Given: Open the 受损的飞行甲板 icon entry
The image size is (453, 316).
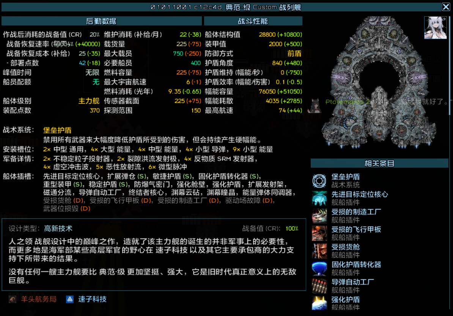Looking at the screenshot, I should pos(319,233).
